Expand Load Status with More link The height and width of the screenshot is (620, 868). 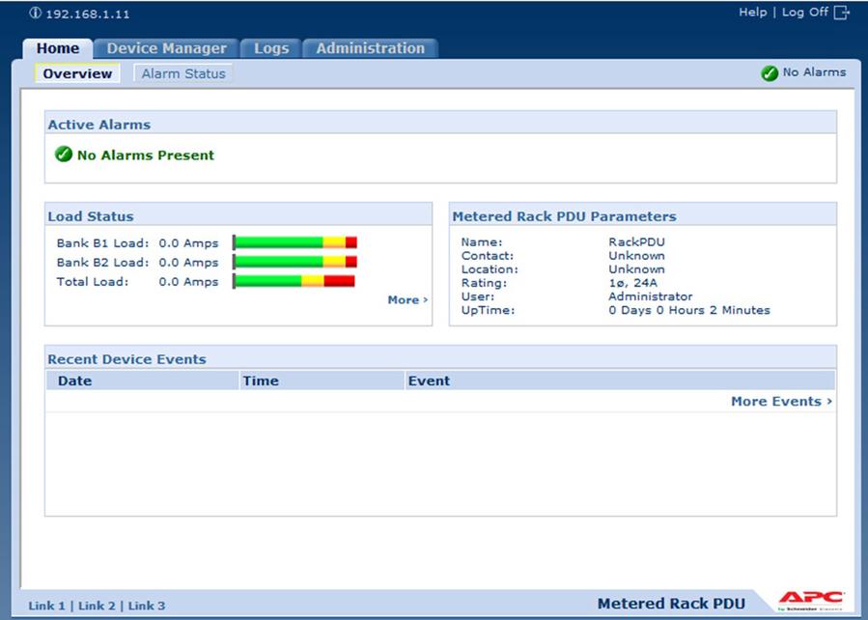(407, 300)
